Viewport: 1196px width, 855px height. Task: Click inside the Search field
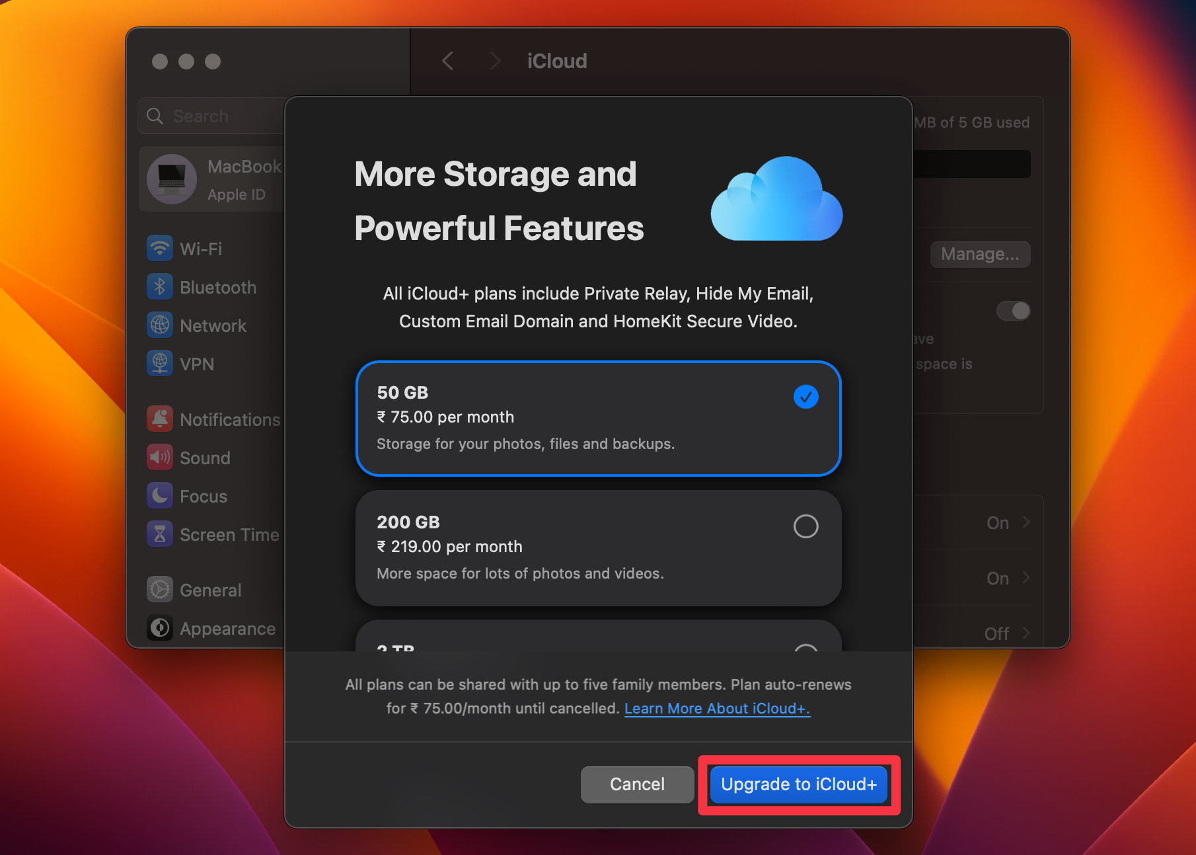pos(218,116)
